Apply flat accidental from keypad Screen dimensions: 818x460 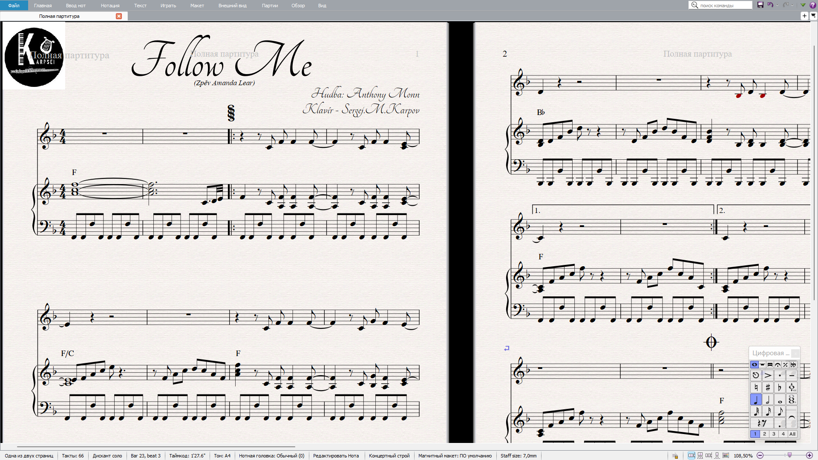[780, 388]
